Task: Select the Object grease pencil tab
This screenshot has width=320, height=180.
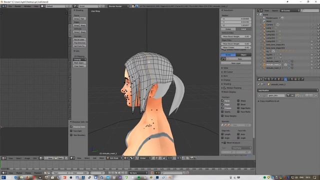Action: (x=243, y=55)
